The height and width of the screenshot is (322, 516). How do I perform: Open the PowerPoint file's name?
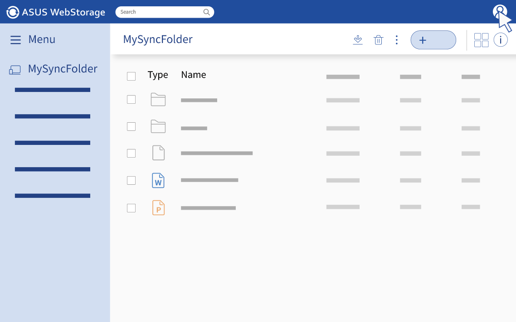point(208,208)
